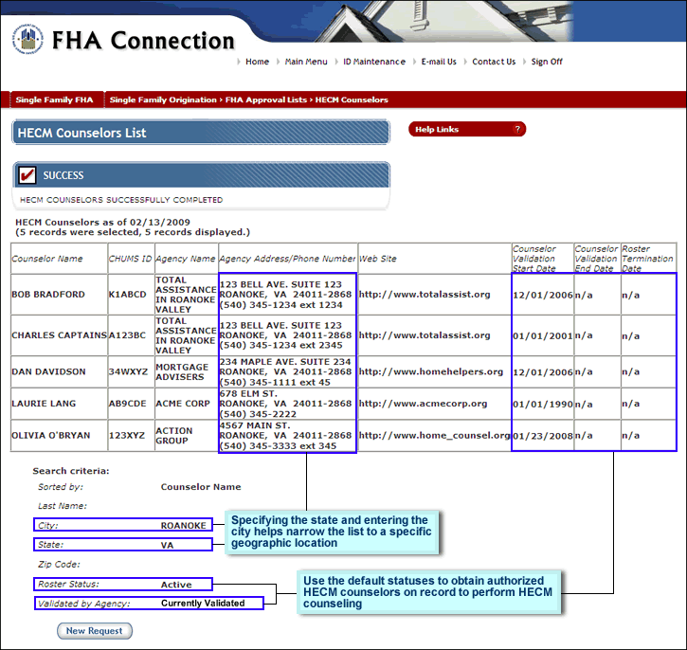Click Single Family Origination breadcrumb

[x=163, y=99]
